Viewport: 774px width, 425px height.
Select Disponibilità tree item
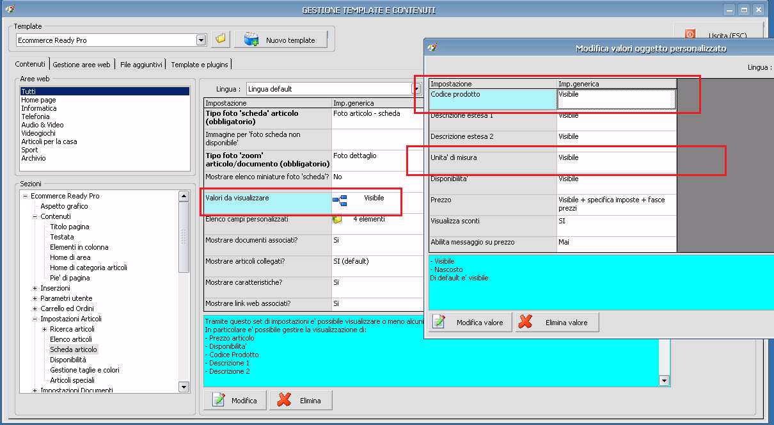68,360
